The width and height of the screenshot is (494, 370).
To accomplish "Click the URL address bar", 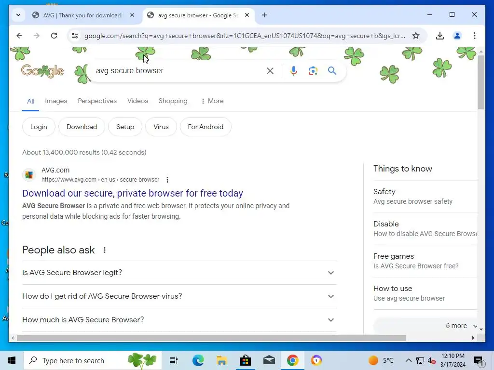I will [245, 36].
